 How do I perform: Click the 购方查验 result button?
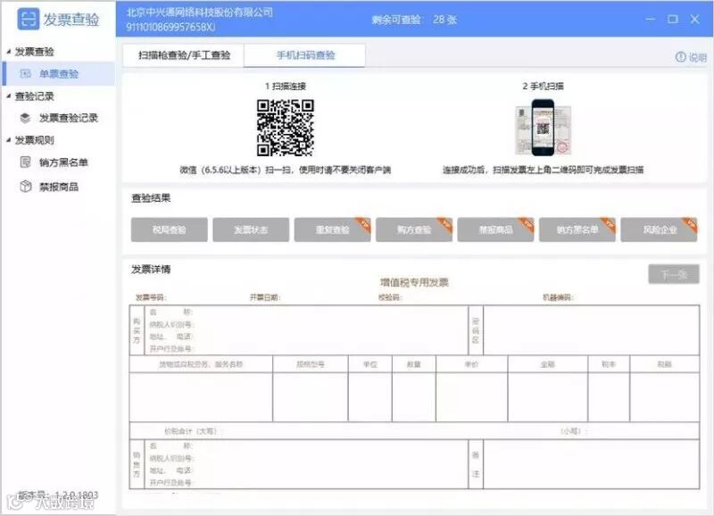413,229
